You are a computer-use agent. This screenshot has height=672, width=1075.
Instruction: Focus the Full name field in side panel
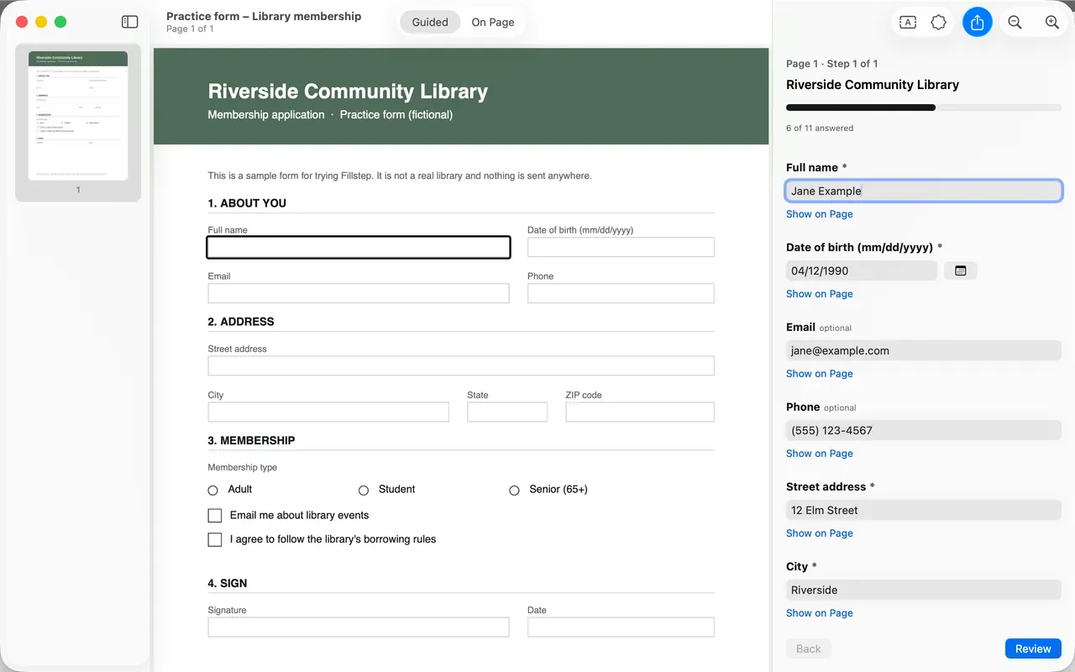924,191
